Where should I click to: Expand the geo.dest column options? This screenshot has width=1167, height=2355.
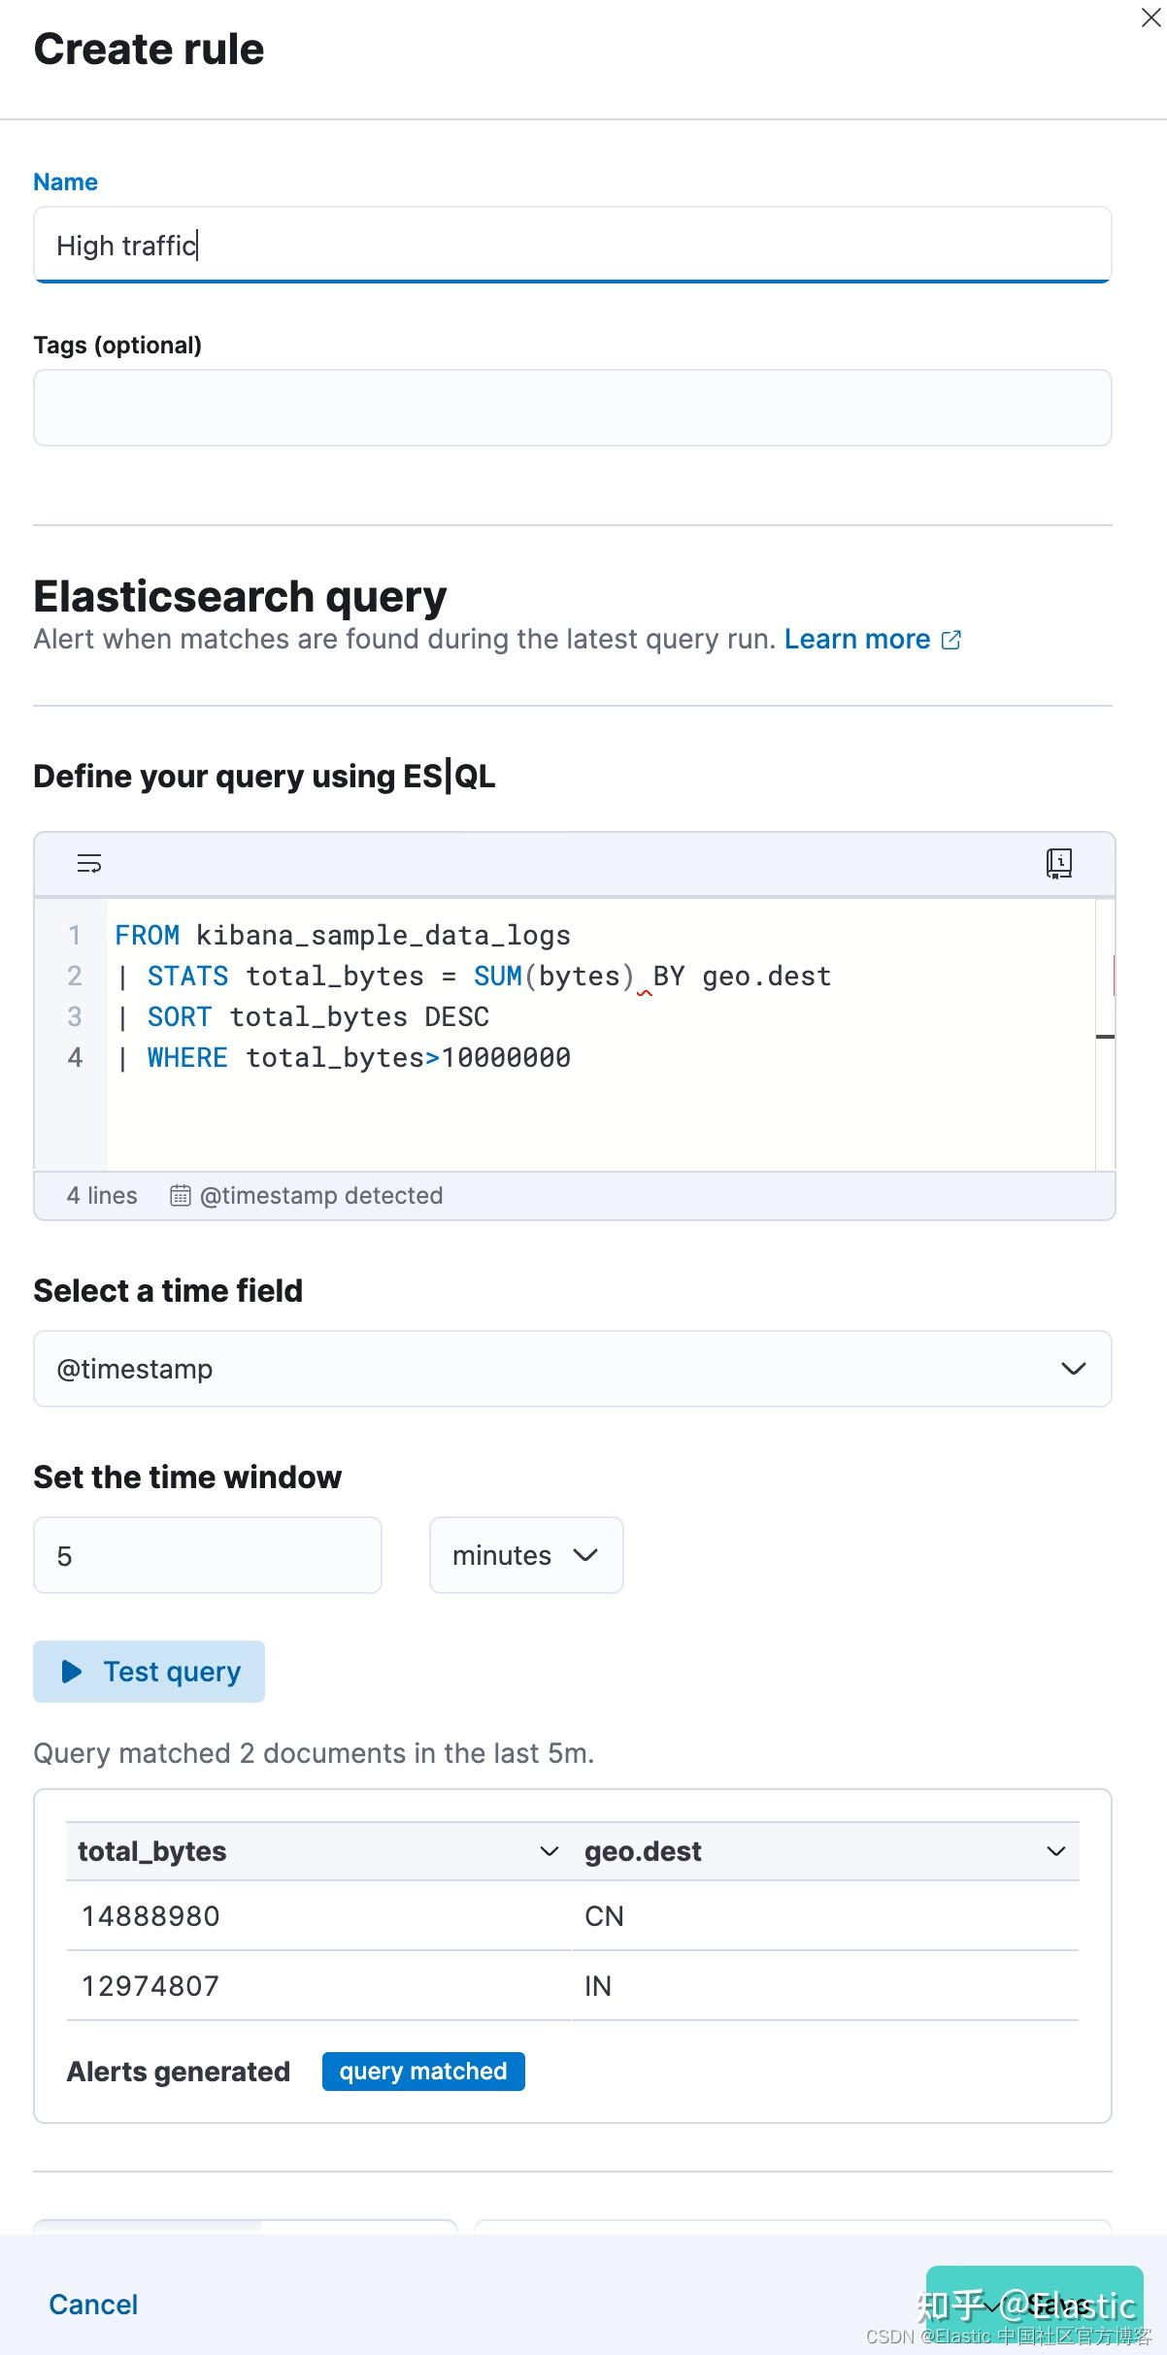coord(1056,1850)
